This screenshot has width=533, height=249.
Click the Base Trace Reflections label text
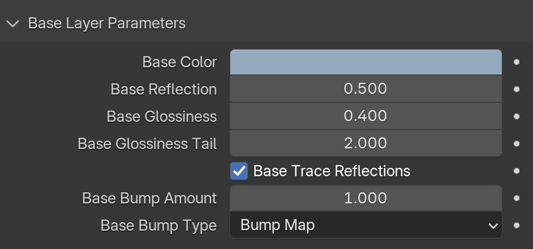(x=332, y=171)
